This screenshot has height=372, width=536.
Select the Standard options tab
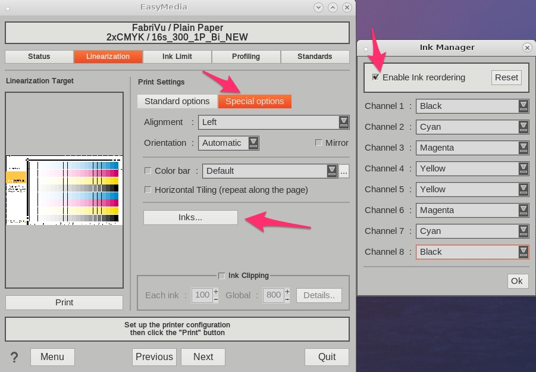pyautogui.click(x=177, y=101)
